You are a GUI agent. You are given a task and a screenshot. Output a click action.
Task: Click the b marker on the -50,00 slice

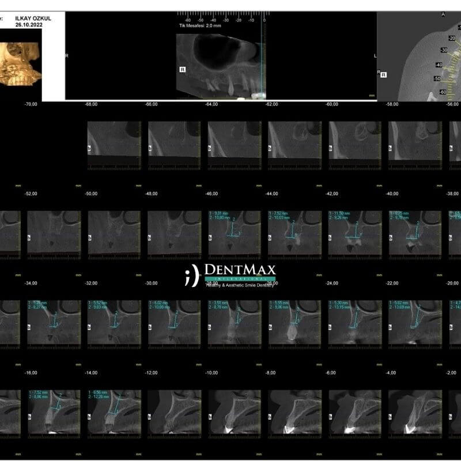[90, 237]
